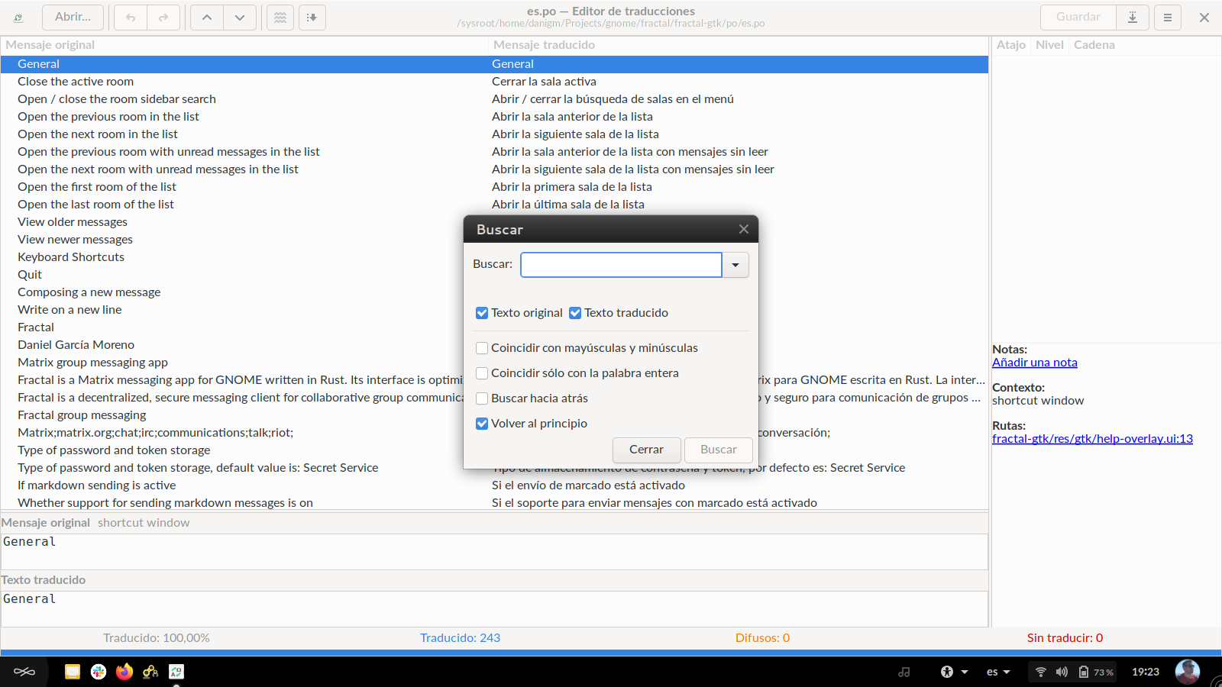Open the keys app icon in taskbar
Screen dimensions: 1222x687
150,672
